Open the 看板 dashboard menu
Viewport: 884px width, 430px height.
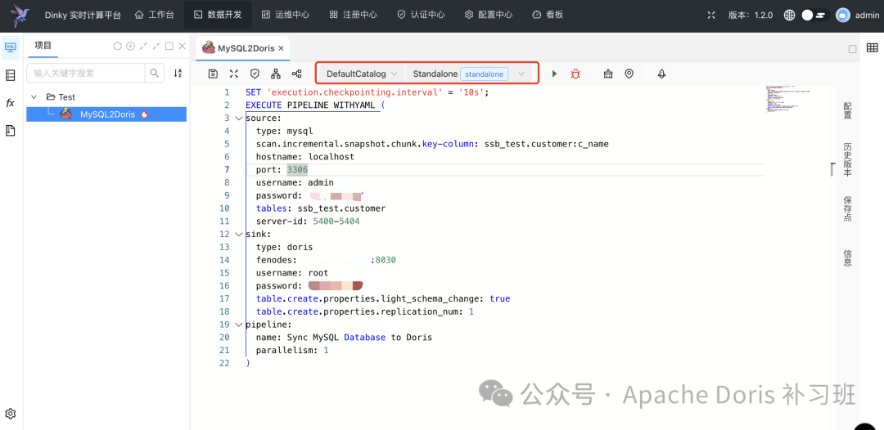(548, 16)
